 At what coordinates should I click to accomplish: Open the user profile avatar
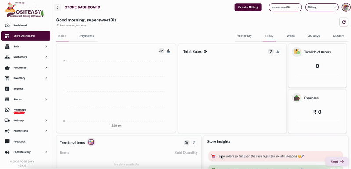(346, 7)
